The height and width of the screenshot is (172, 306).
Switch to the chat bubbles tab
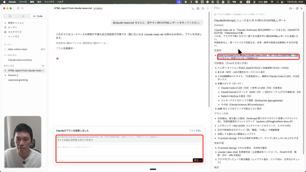click(10, 16)
